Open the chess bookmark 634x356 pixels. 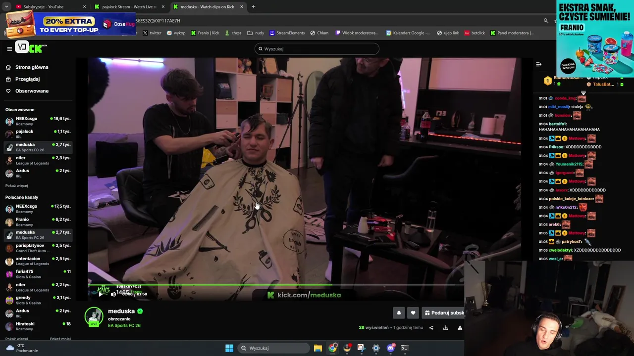pos(233,33)
